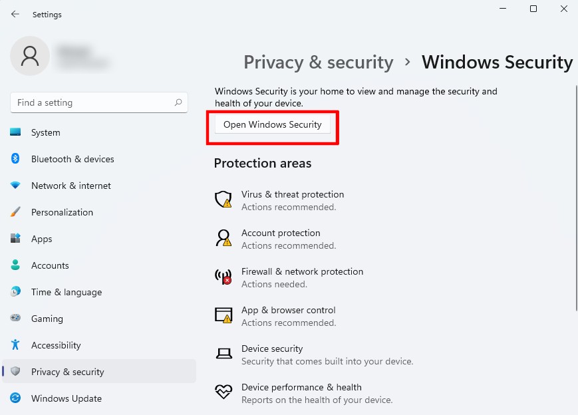
Task: Click the Open Windows Security button
Action: 272,124
